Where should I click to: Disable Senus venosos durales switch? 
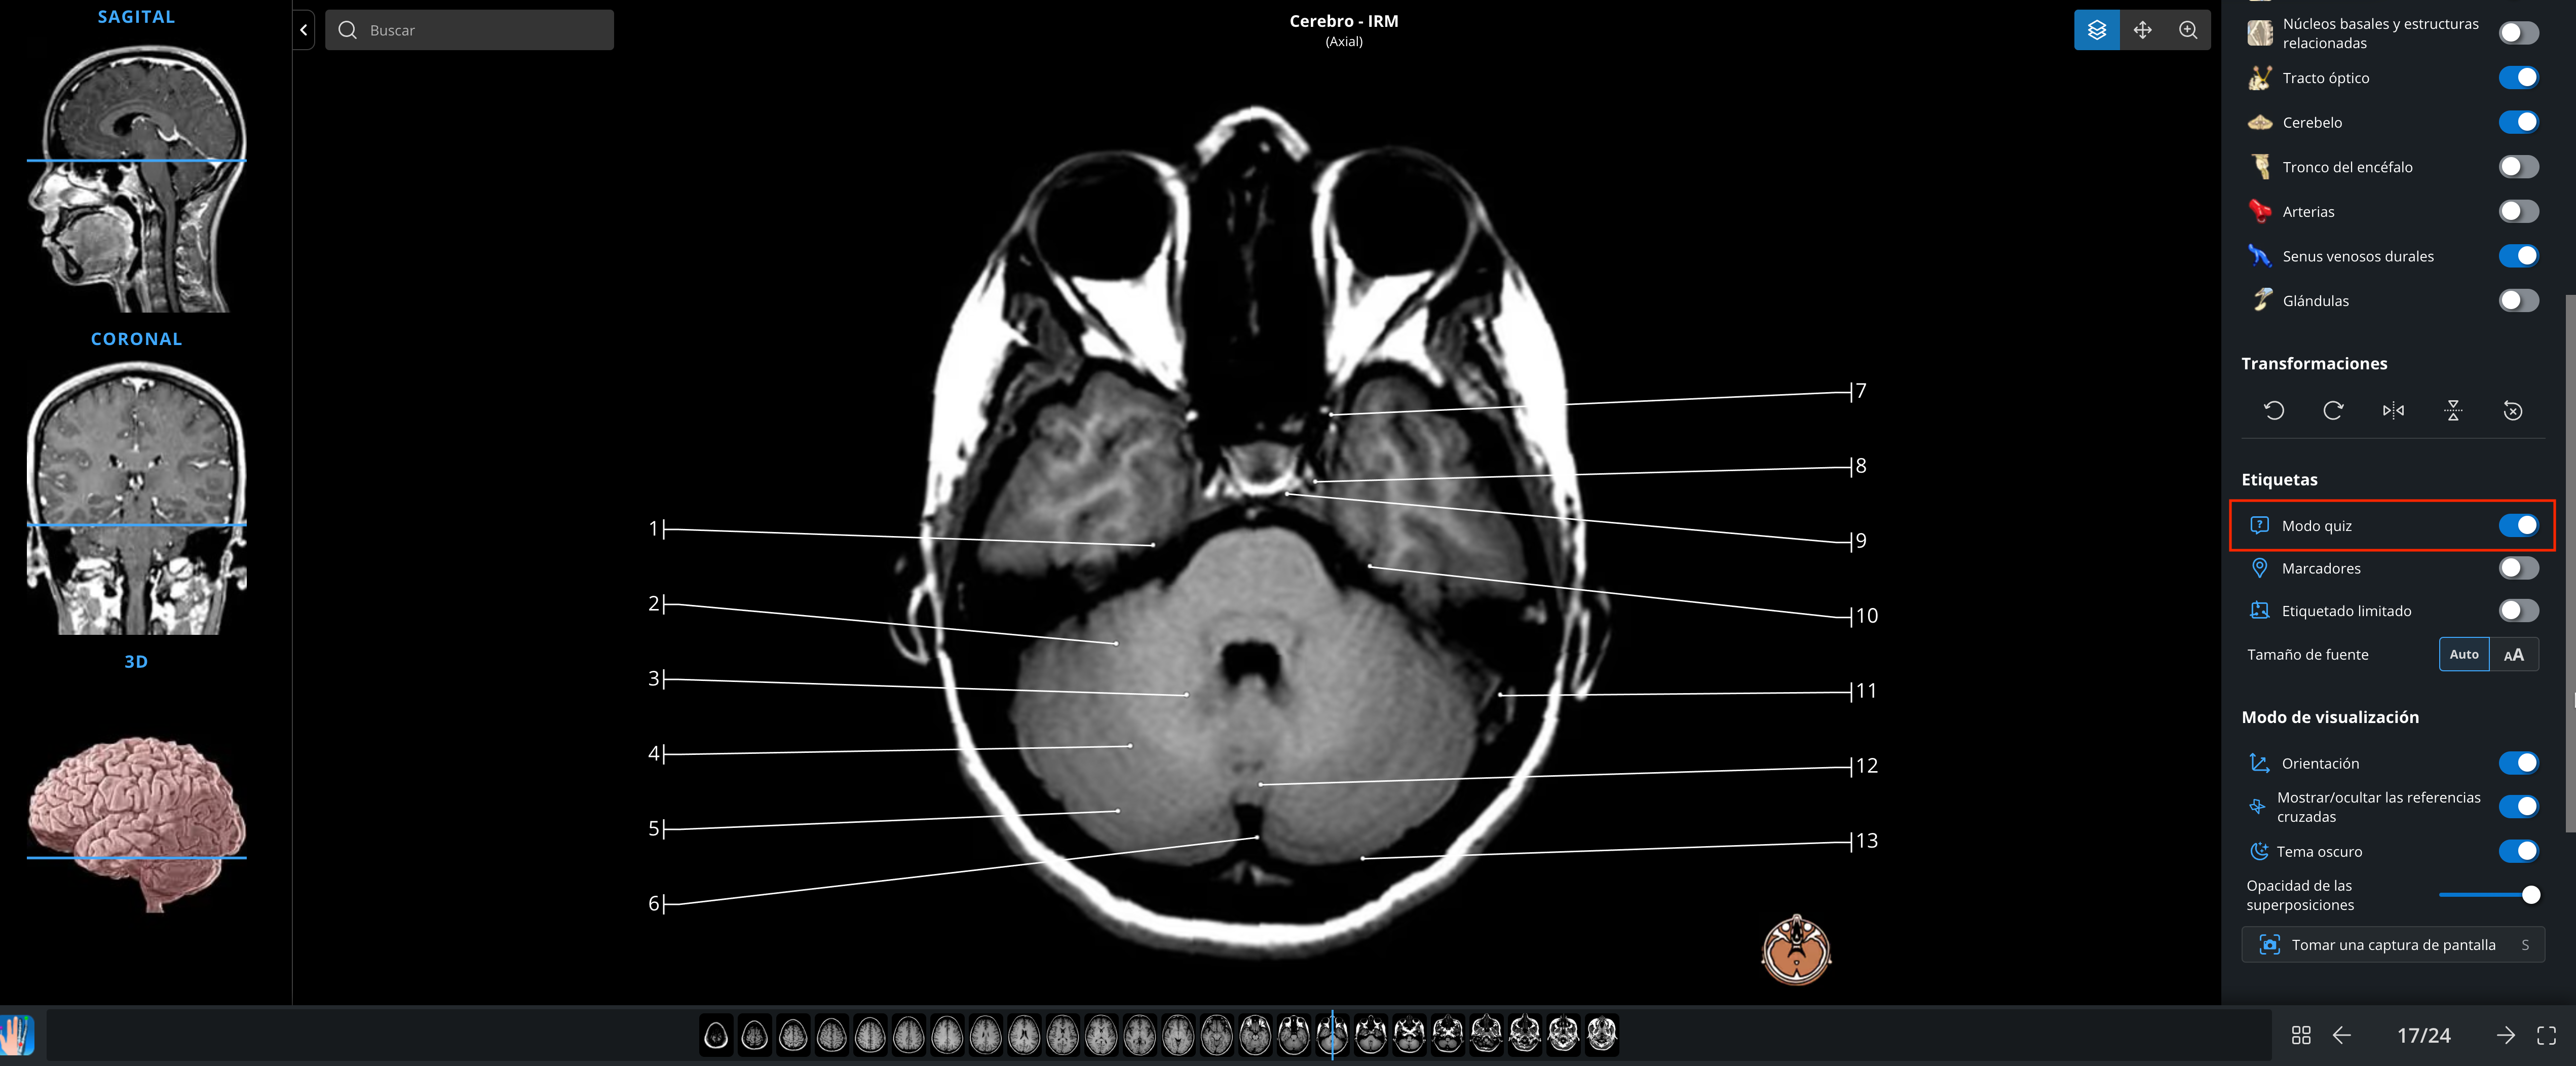point(2518,256)
